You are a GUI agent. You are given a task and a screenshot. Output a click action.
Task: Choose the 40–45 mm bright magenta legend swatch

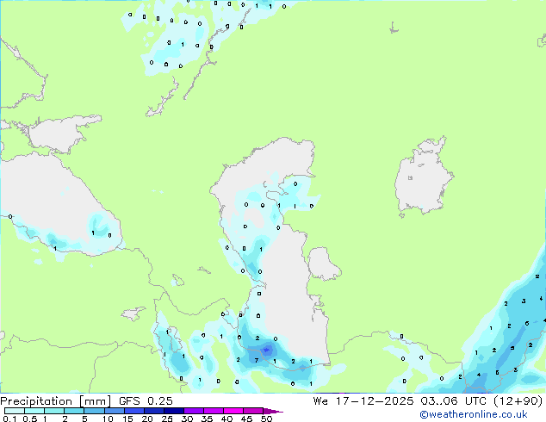233,411
